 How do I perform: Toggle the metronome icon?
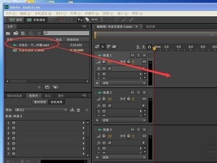pyautogui.click(x=138, y=47)
